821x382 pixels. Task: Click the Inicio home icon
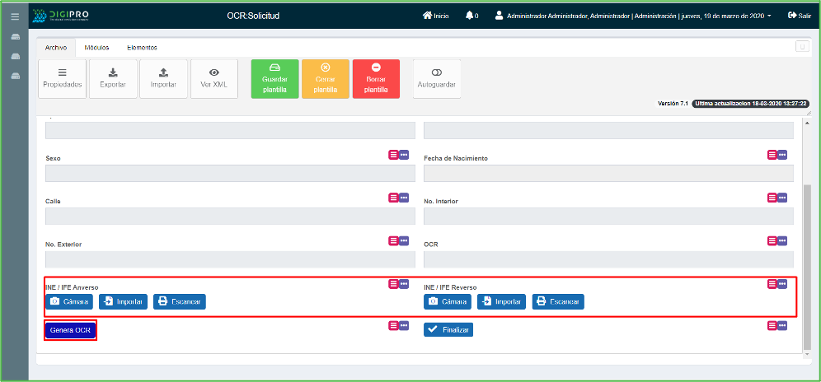point(427,15)
